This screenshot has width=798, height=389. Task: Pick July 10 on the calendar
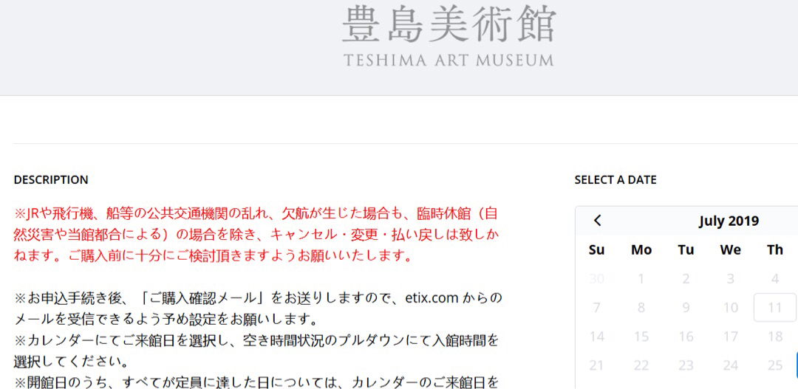pos(730,307)
